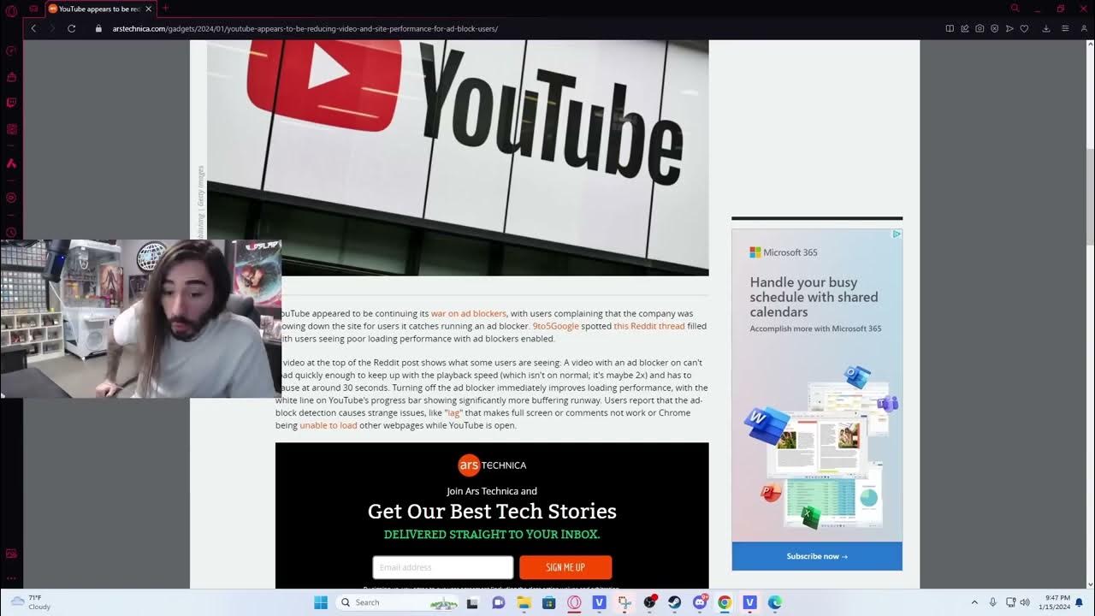Open Snipping Tool from taskbar

coord(624,602)
